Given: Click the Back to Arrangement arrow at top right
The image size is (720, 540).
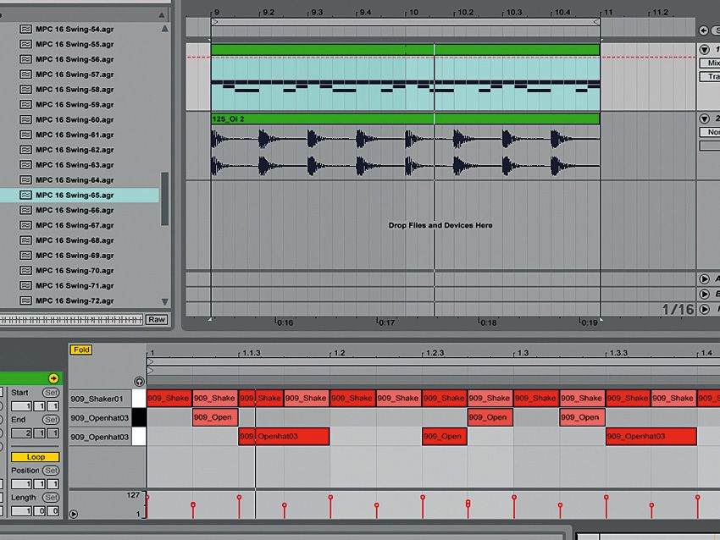Looking at the screenshot, I should point(704,30).
